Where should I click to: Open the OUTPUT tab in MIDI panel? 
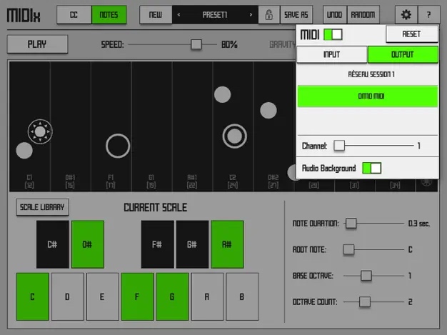(x=403, y=54)
